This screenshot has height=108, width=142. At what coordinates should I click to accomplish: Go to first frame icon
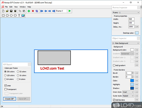(x=42, y=11)
